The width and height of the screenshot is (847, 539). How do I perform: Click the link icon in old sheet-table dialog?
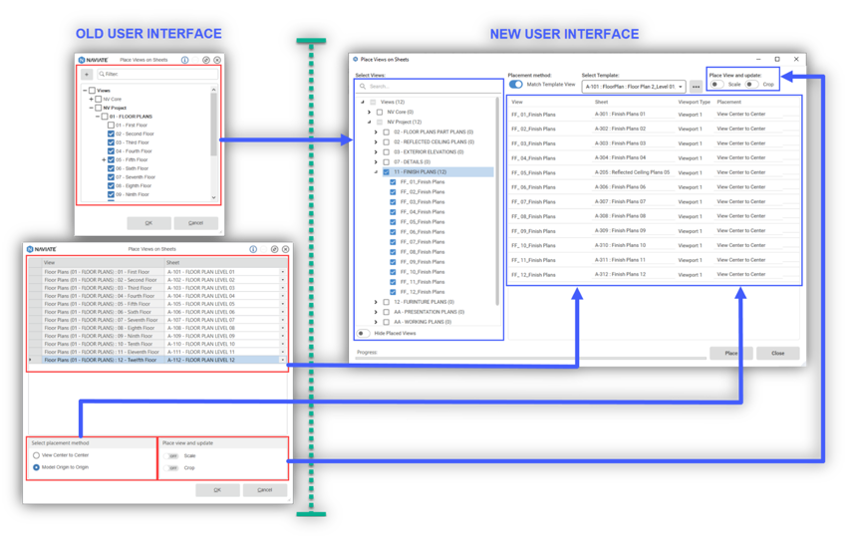(274, 249)
